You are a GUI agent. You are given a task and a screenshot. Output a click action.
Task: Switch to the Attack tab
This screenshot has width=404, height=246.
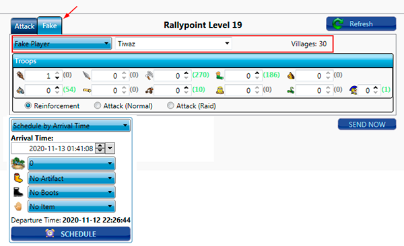coord(24,26)
